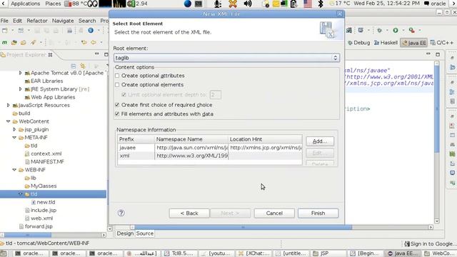
Task: Click the back navigation yellow arrow in toolbar
Action: [x=84, y=43]
